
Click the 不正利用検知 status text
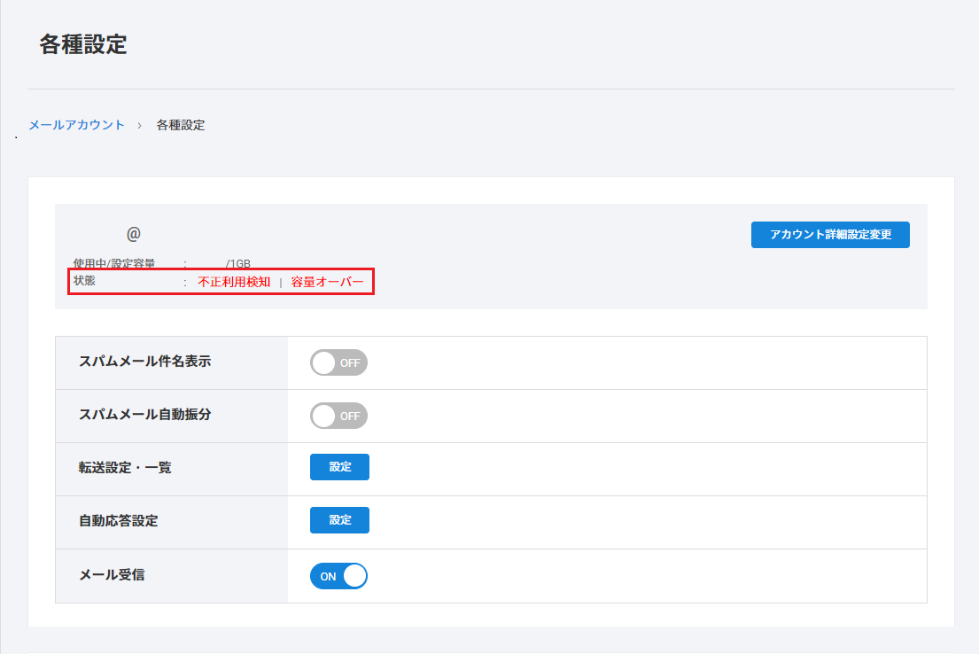tap(234, 282)
